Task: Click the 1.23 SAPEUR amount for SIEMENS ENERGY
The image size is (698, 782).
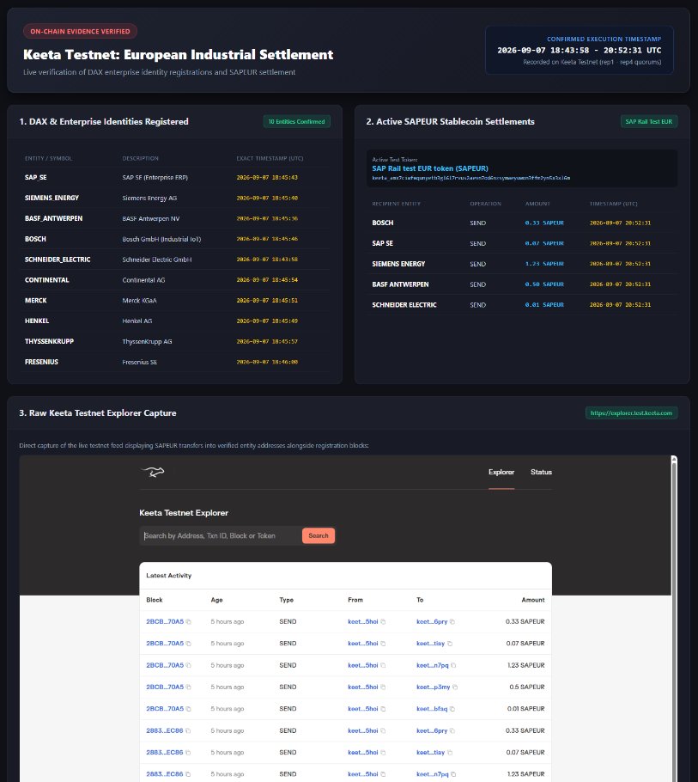Action: click(x=544, y=264)
